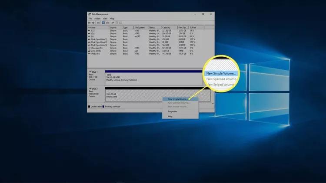Viewport: 326px width, 183px height.
Task: Open the View menu in menu bar
Action: (105, 19)
